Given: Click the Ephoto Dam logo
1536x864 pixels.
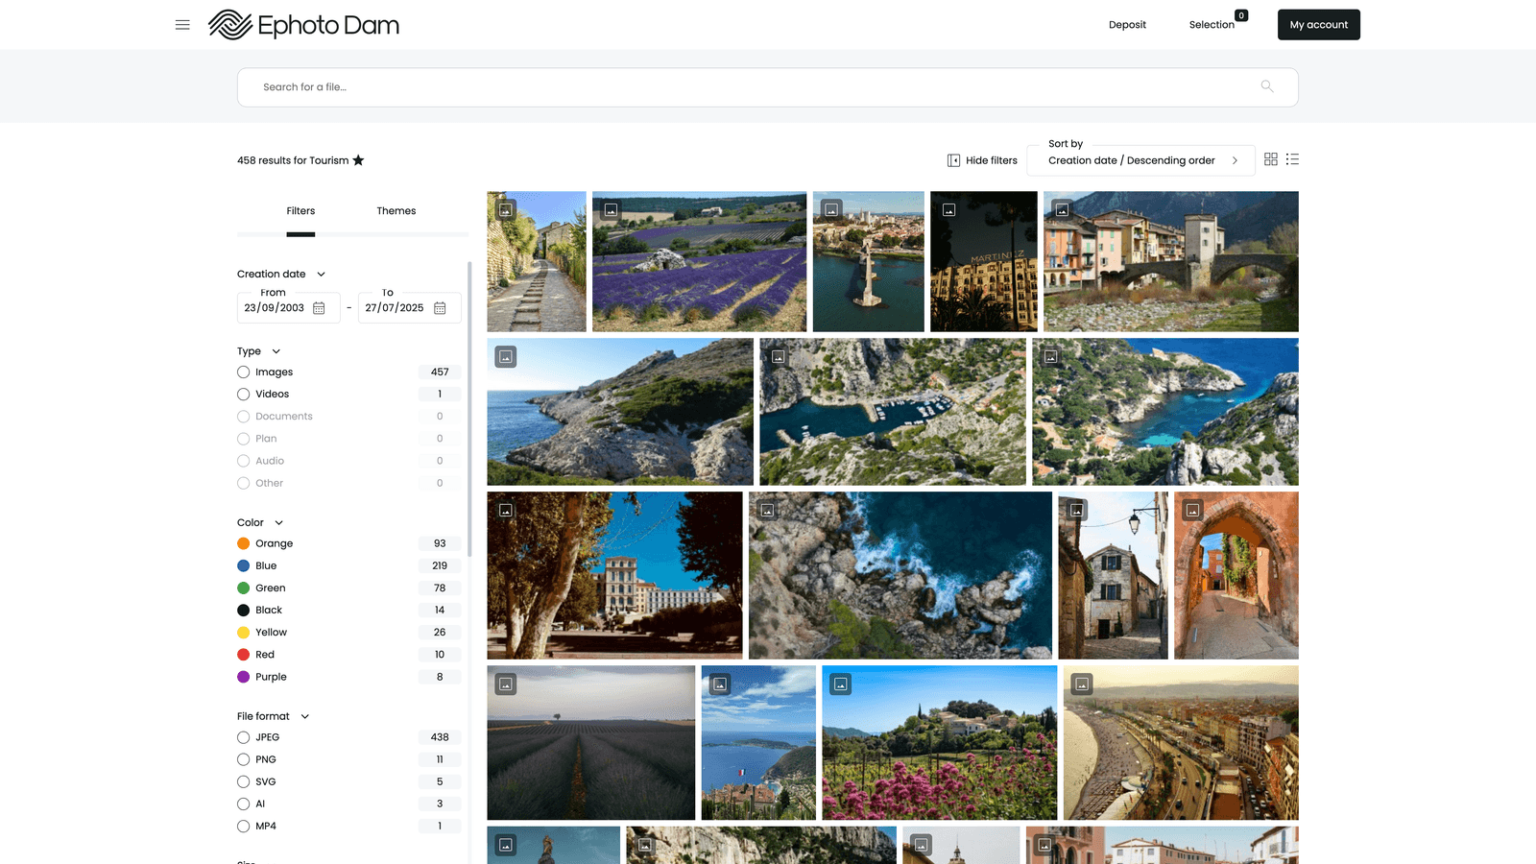Looking at the screenshot, I should (x=303, y=25).
